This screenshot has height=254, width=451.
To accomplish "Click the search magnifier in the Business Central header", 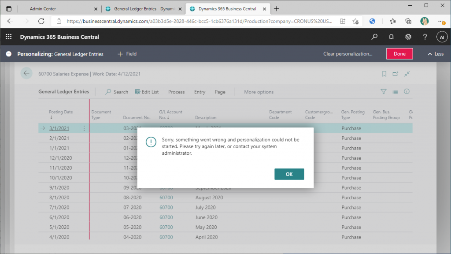I will point(374,37).
